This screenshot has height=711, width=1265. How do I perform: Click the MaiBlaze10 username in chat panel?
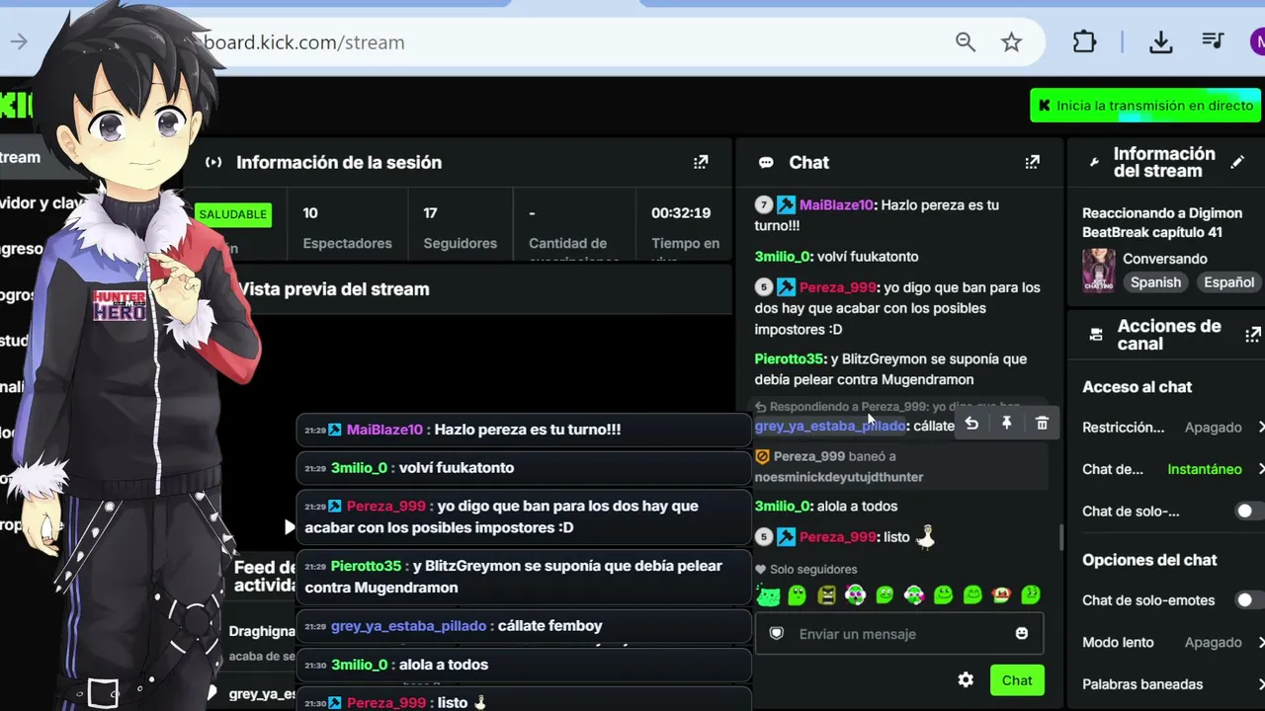click(x=836, y=205)
